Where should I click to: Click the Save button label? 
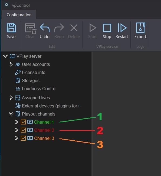click(11, 37)
